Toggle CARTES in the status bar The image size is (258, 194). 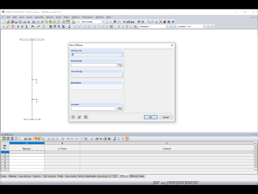(x=172, y=183)
